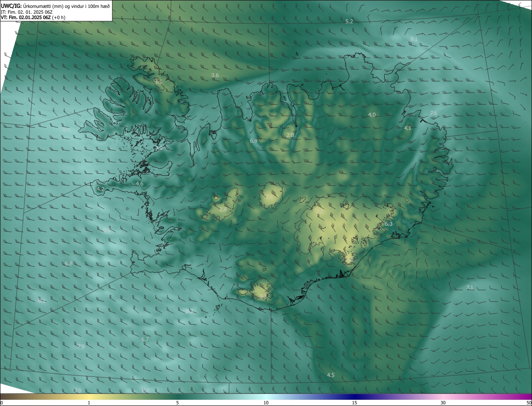
Task: Select the valid time line 'VT: Fim. 02.01.2025 06Z (+0 h)'
Action: click(x=33, y=17)
